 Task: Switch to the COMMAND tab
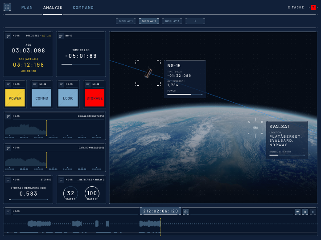(83, 8)
